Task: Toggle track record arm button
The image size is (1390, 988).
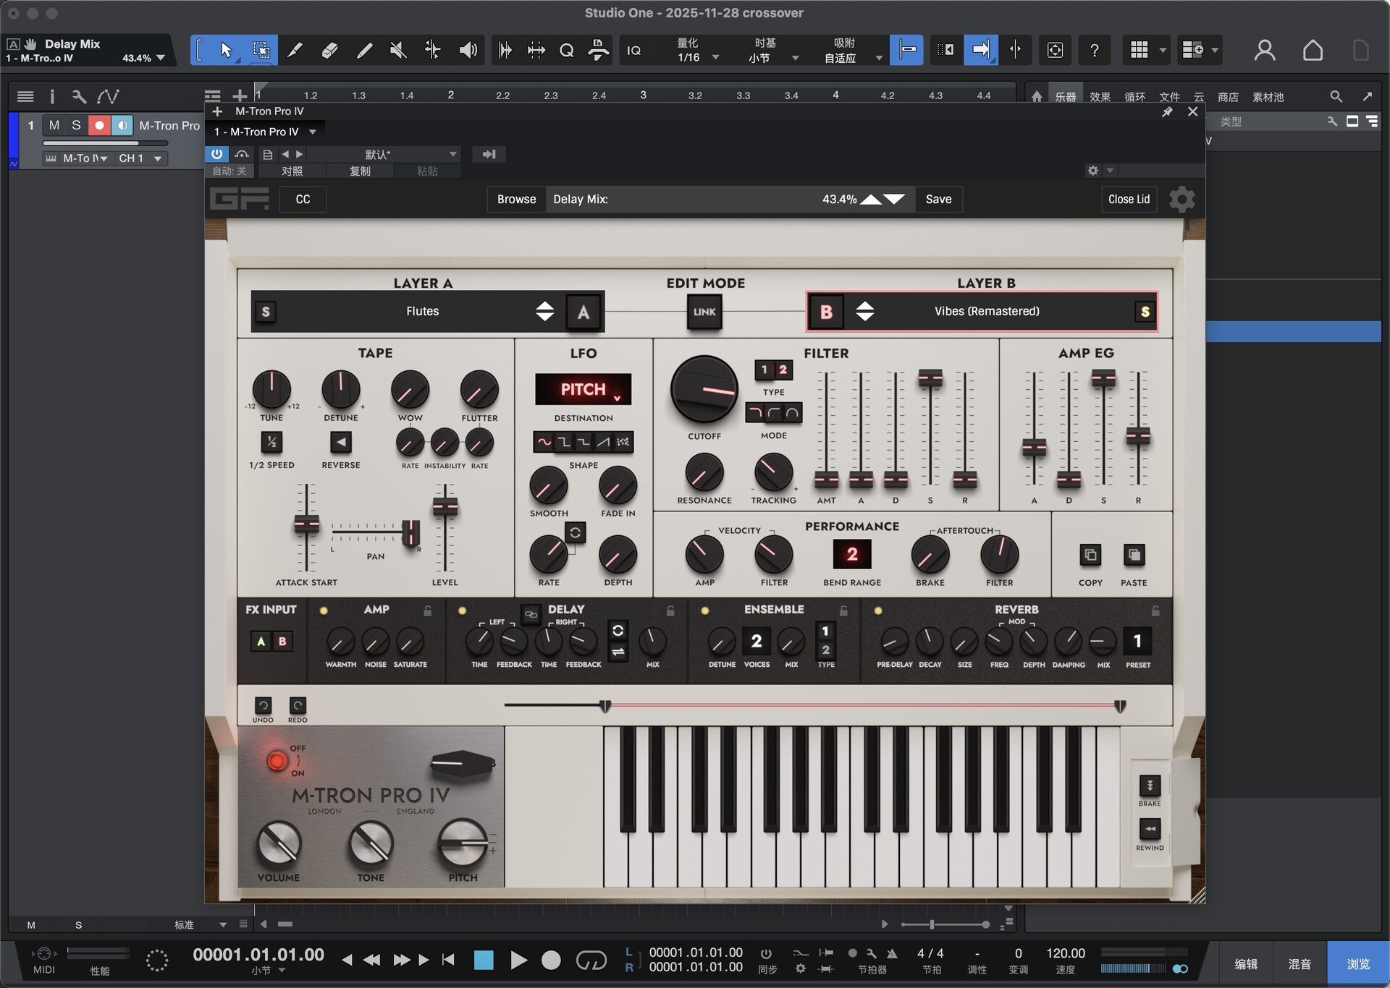Action: (99, 125)
